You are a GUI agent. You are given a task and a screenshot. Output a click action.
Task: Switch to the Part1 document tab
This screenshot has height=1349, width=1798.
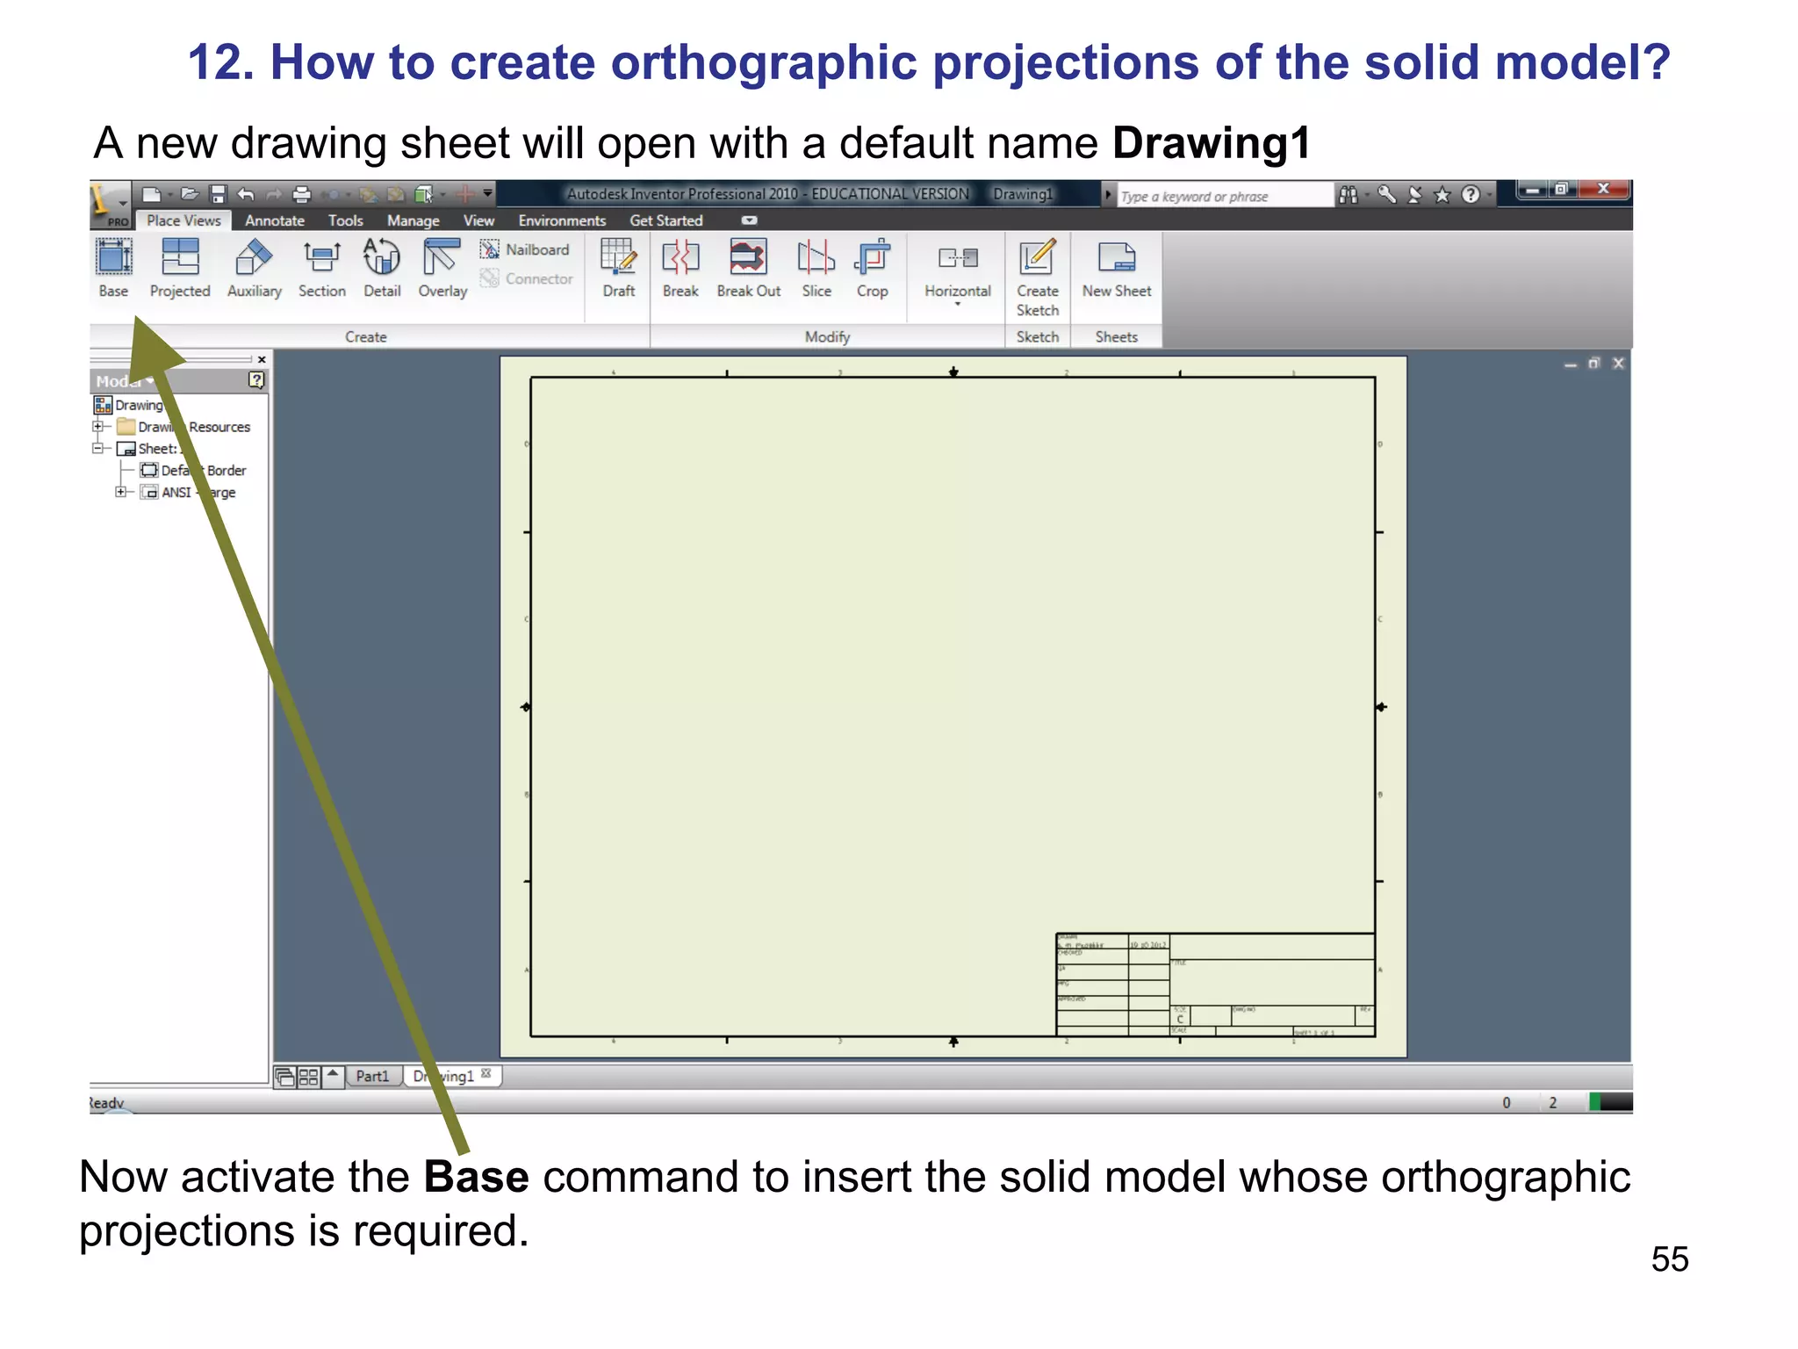click(372, 1076)
